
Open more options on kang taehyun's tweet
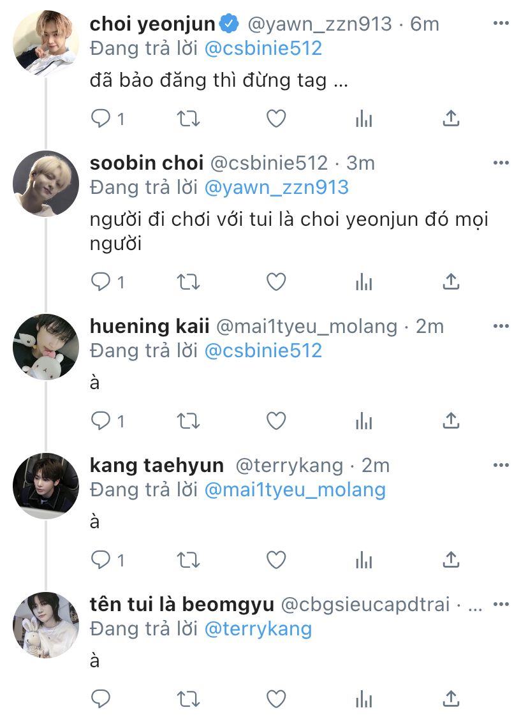click(x=501, y=466)
